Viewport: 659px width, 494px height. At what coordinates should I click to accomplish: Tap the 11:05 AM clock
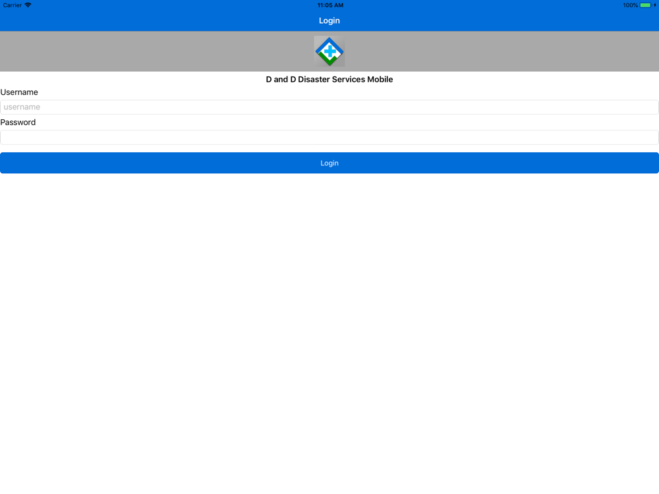pos(330,5)
